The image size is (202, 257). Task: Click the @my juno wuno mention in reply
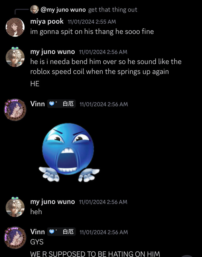click(63, 10)
